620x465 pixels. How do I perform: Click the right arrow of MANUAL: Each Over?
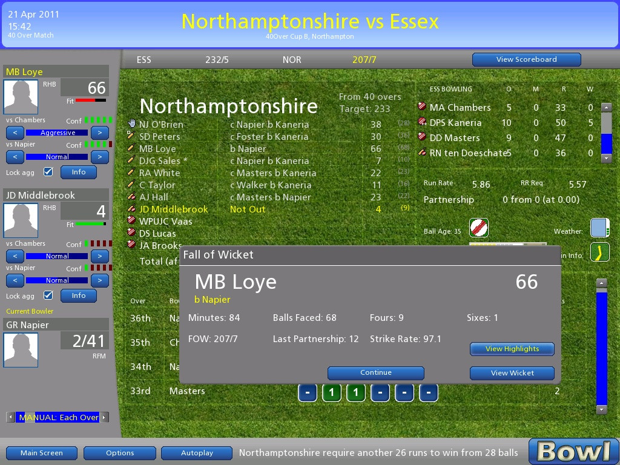coord(104,417)
